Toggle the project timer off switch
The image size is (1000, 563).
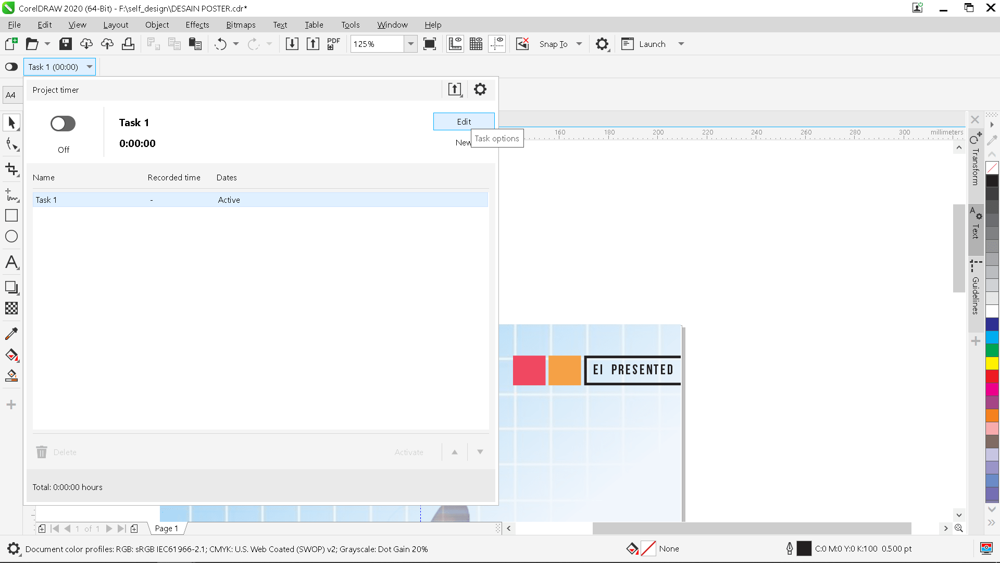(63, 124)
